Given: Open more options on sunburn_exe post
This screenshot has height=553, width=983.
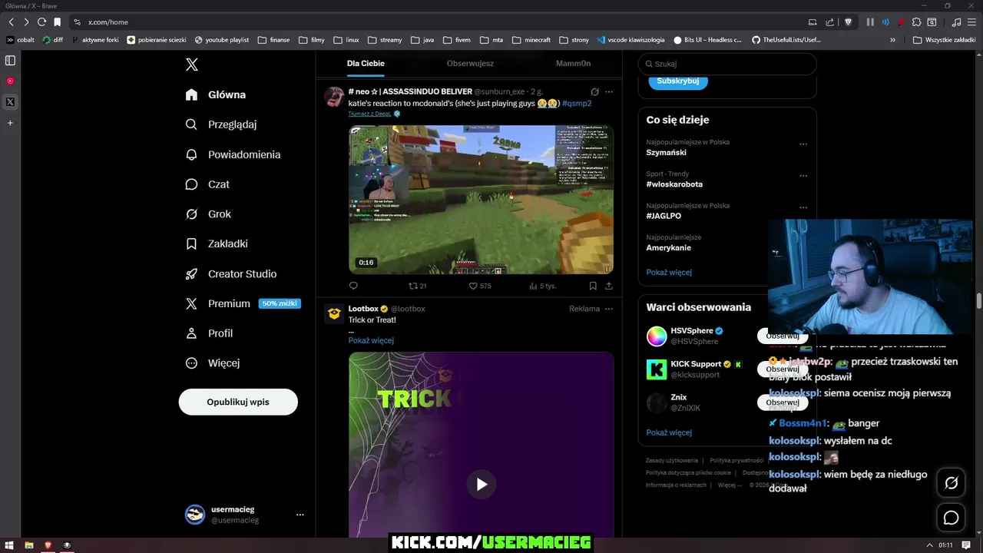Looking at the screenshot, I should (x=609, y=91).
